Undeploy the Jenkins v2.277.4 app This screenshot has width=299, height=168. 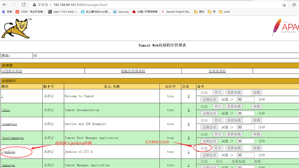257,148
